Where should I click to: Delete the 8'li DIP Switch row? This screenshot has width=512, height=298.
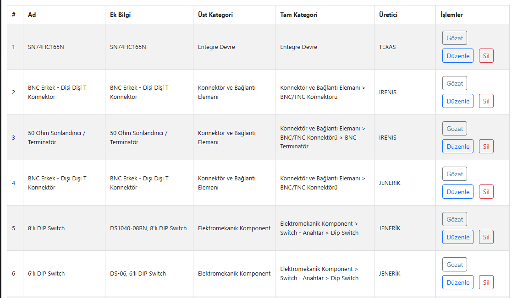(x=486, y=237)
